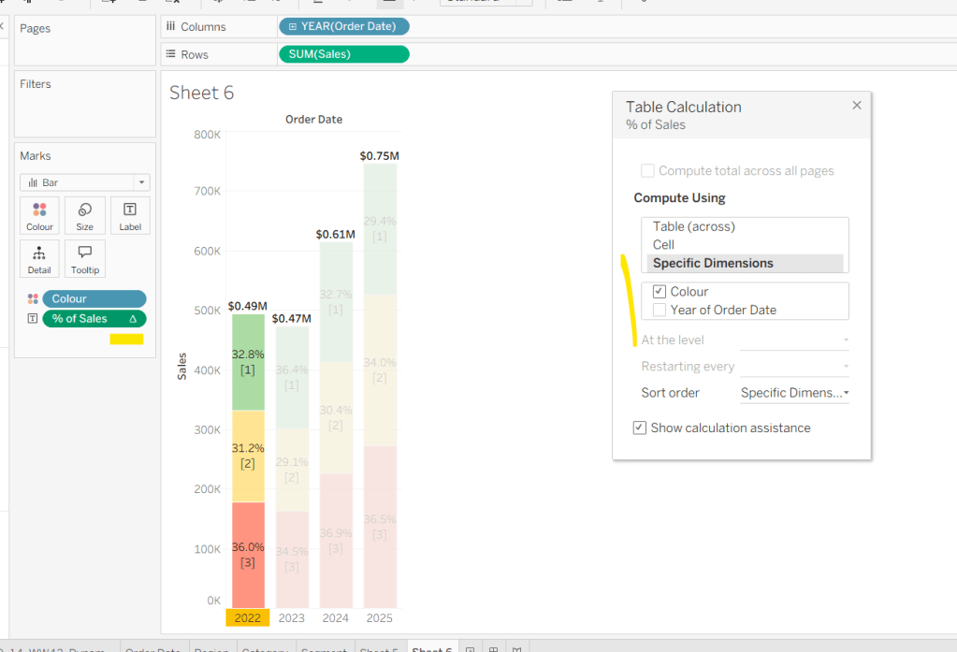Image resolution: width=957 pixels, height=652 pixels.
Task: Uncheck the Colour dimension checkbox
Action: 659,292
